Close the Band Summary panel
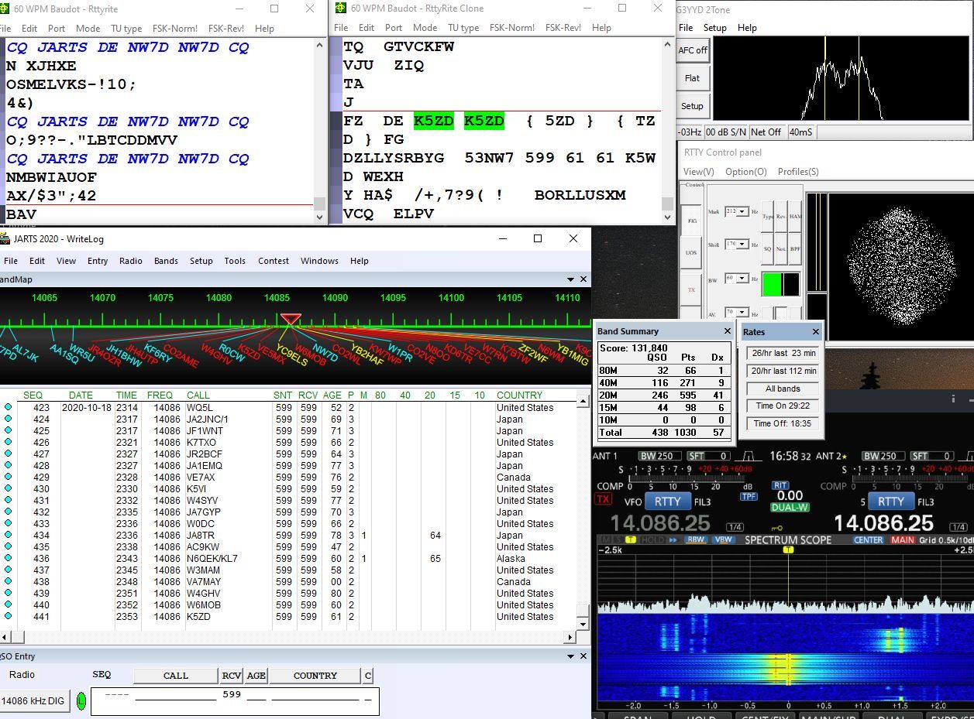The image size is (974, 719). 727,331
